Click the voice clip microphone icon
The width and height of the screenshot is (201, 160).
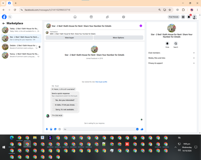coord(47,129)
